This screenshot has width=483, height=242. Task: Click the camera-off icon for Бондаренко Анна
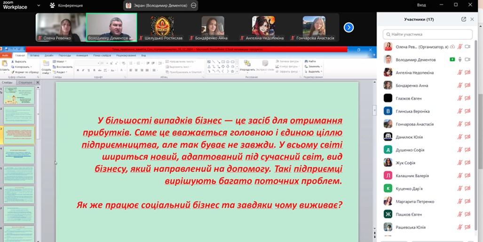tap(467, 85)
